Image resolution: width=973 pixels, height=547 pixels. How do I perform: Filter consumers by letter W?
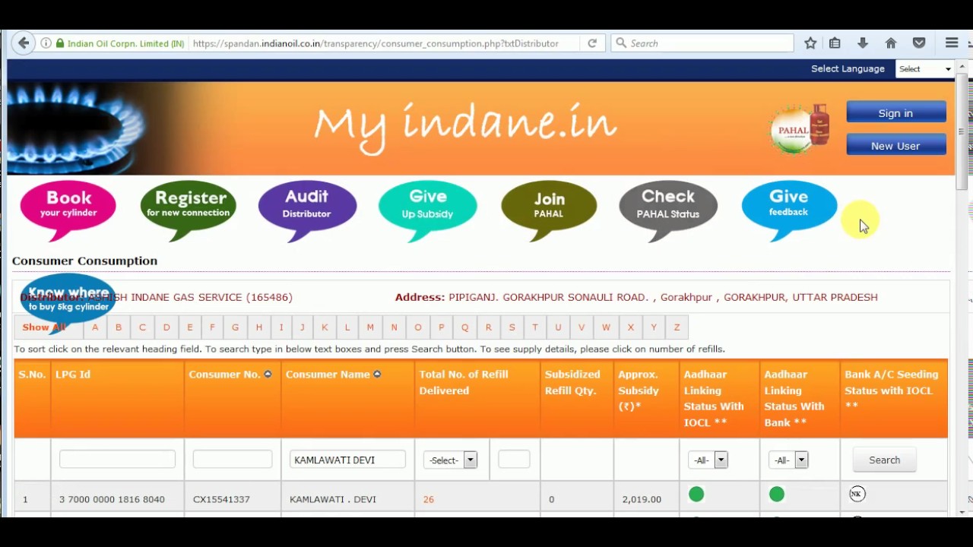pyautogui.click(x=606, y=327)
